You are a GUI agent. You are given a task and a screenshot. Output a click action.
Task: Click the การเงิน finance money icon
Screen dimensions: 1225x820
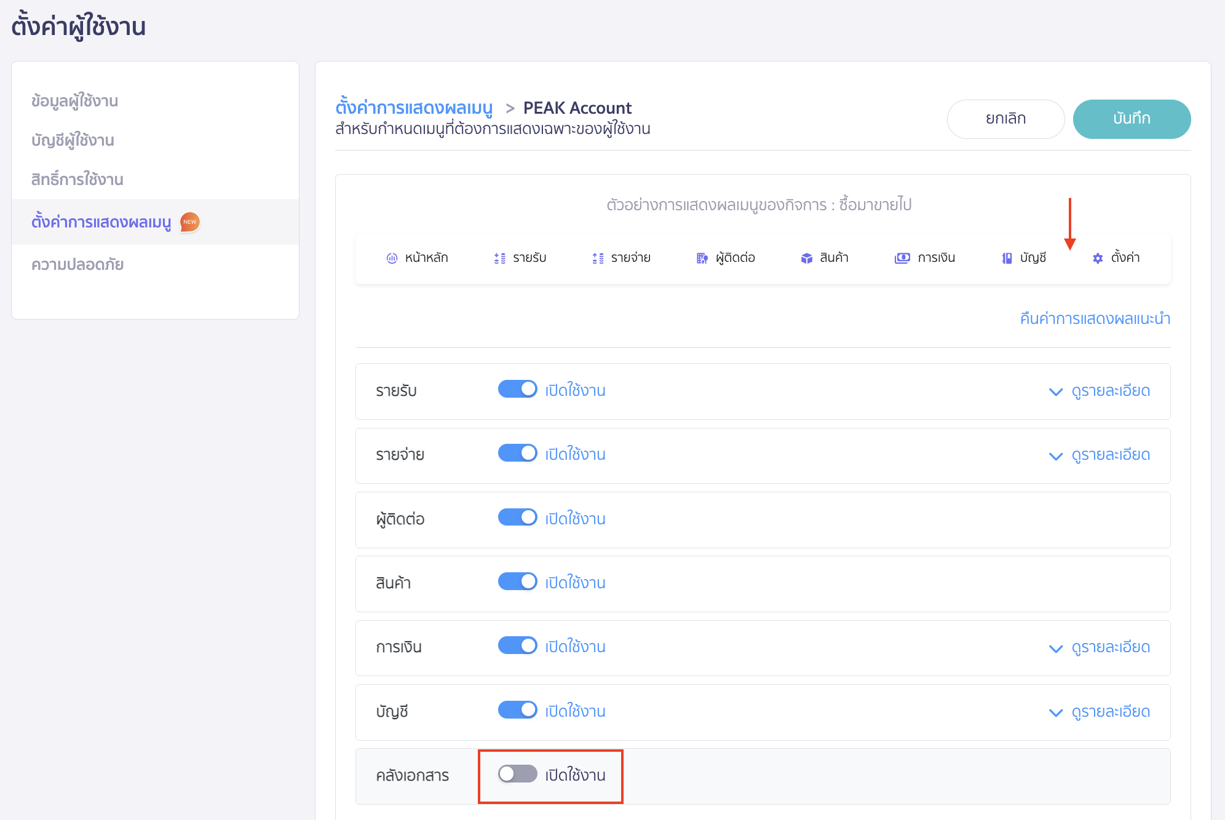[902, 258]
